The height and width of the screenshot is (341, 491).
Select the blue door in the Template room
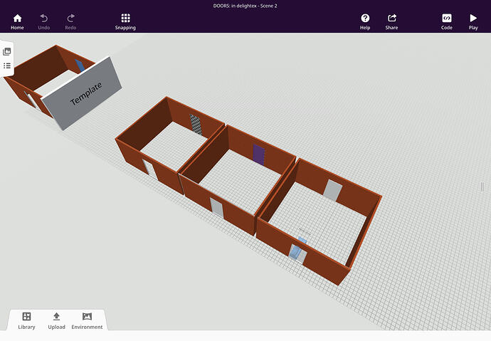pos(80,65)
